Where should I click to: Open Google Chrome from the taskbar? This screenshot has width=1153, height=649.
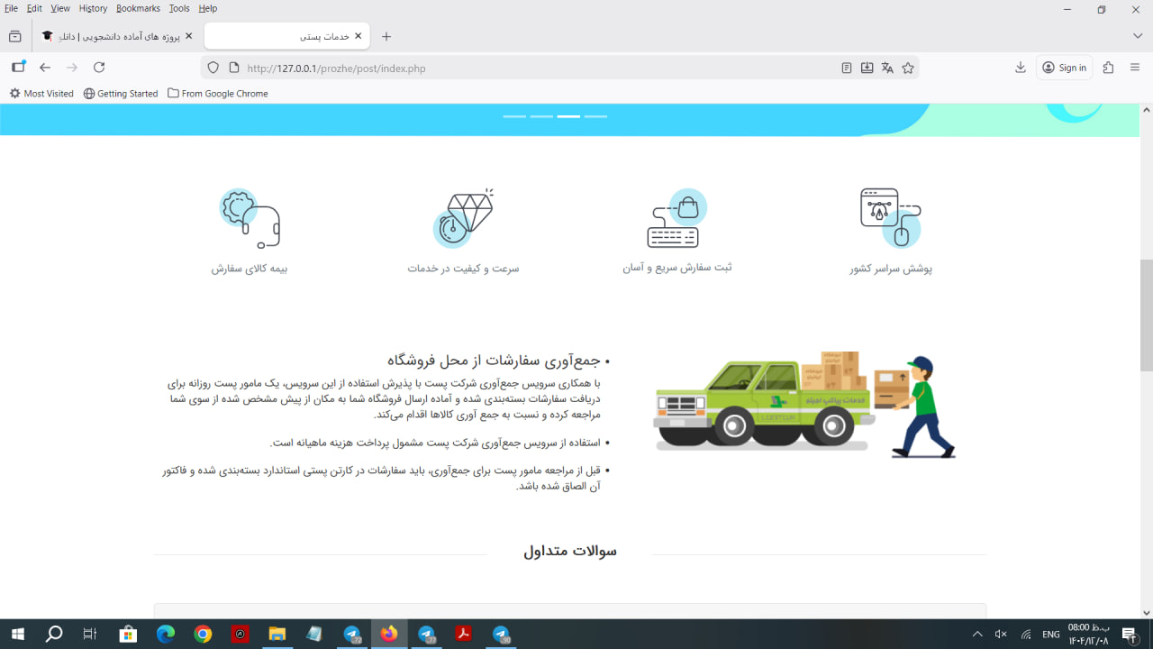(x=203, y=635)
